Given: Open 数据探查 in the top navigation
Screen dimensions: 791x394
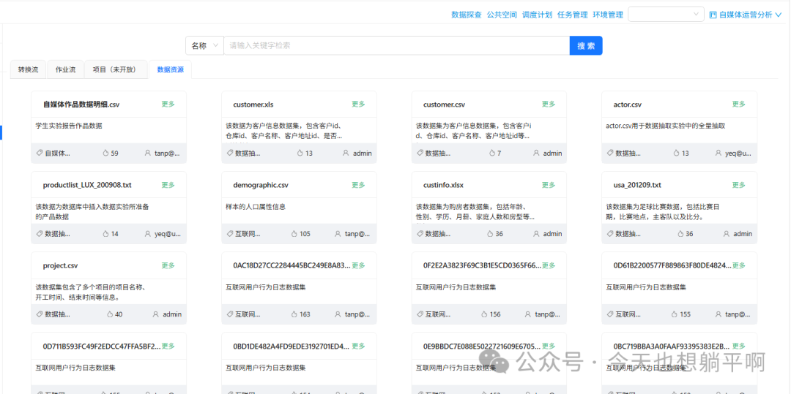Looking at the screenshot, I should [x=466, y=15].
